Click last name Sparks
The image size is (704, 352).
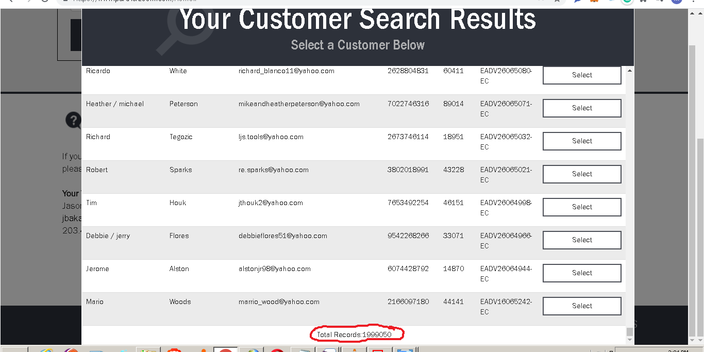pos(180,170)
